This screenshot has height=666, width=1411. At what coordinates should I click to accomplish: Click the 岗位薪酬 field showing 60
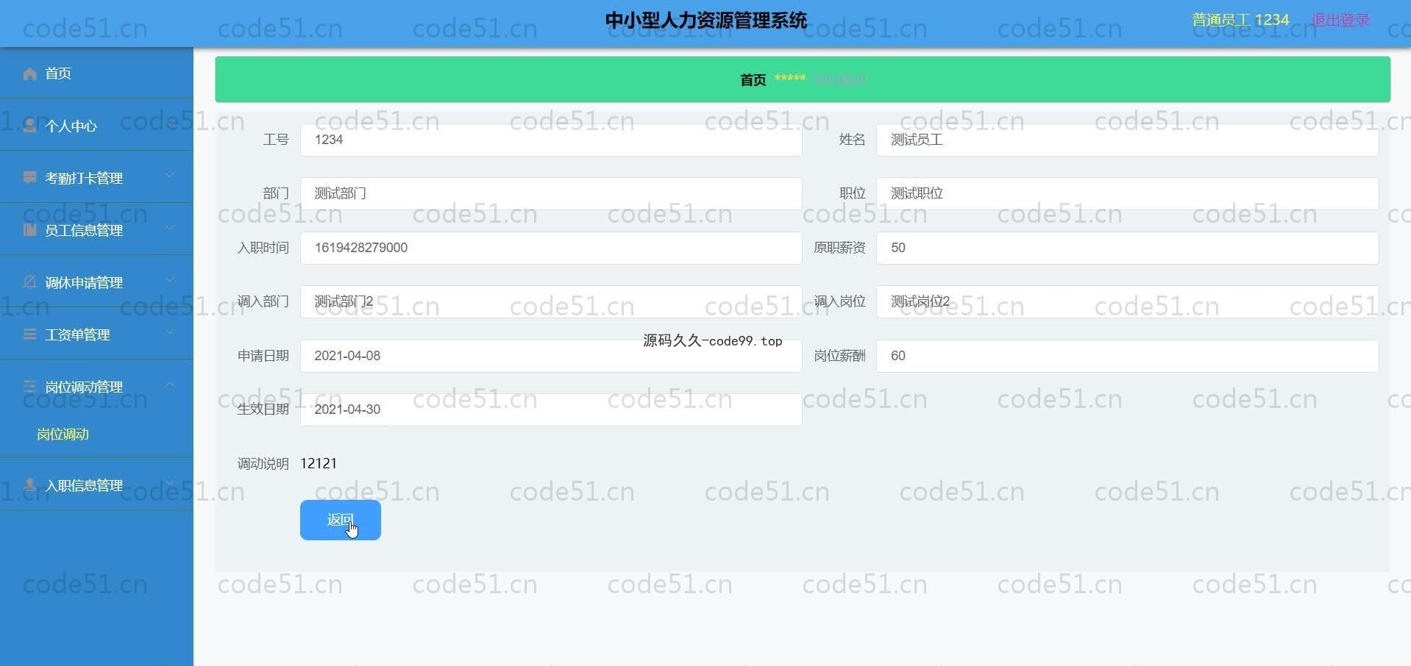coord(1127,356)
